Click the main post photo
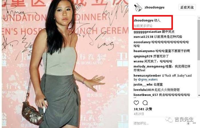This screenshot has height=128, width=200. tap(65, 64)
